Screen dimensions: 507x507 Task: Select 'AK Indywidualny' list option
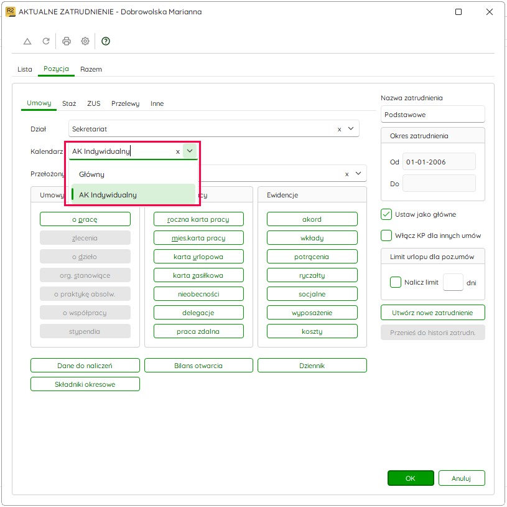point(133,195)
